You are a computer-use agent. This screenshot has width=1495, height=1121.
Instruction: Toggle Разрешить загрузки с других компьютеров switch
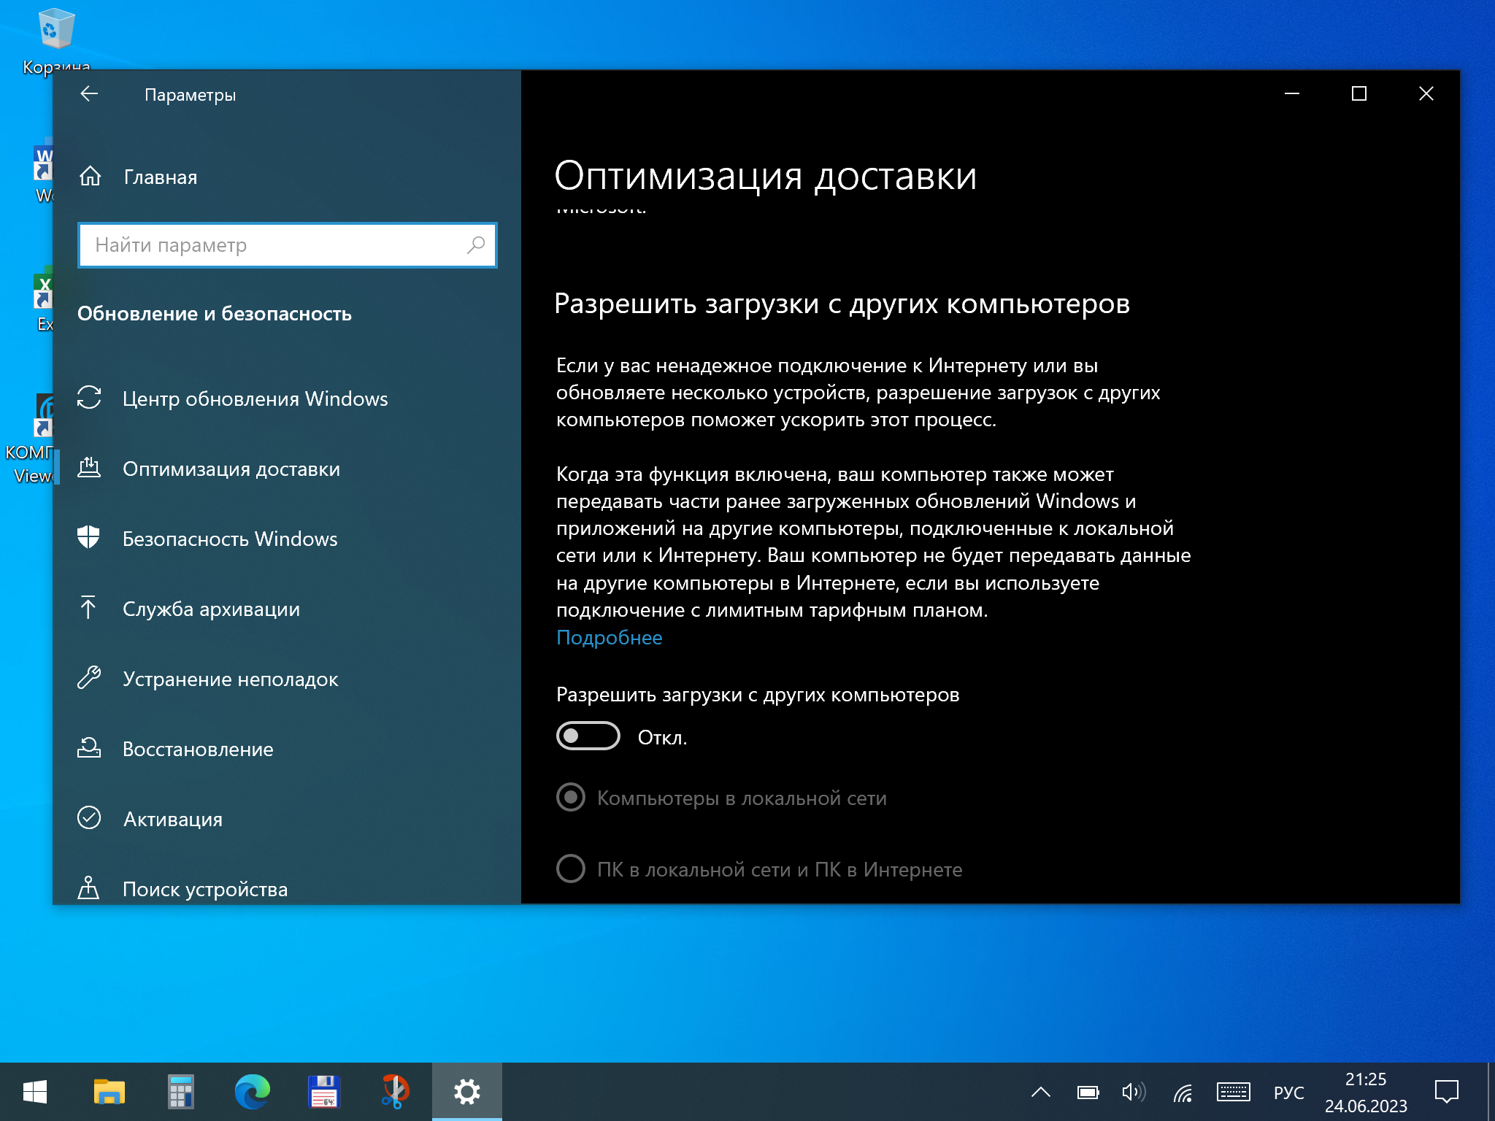(x=588, y=736)
